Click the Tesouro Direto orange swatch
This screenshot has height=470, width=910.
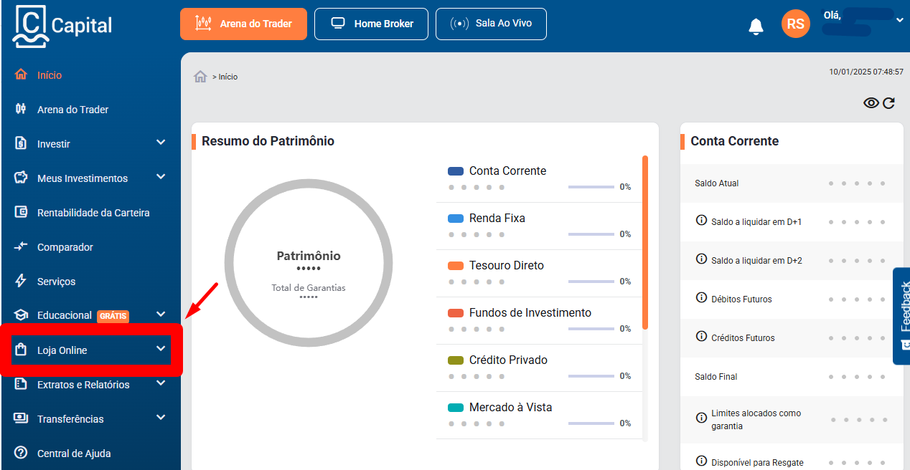[x=456, y=266]
